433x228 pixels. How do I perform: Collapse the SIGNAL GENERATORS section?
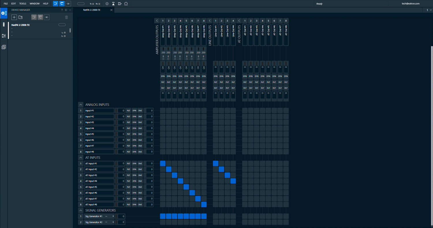click(81, 210)
